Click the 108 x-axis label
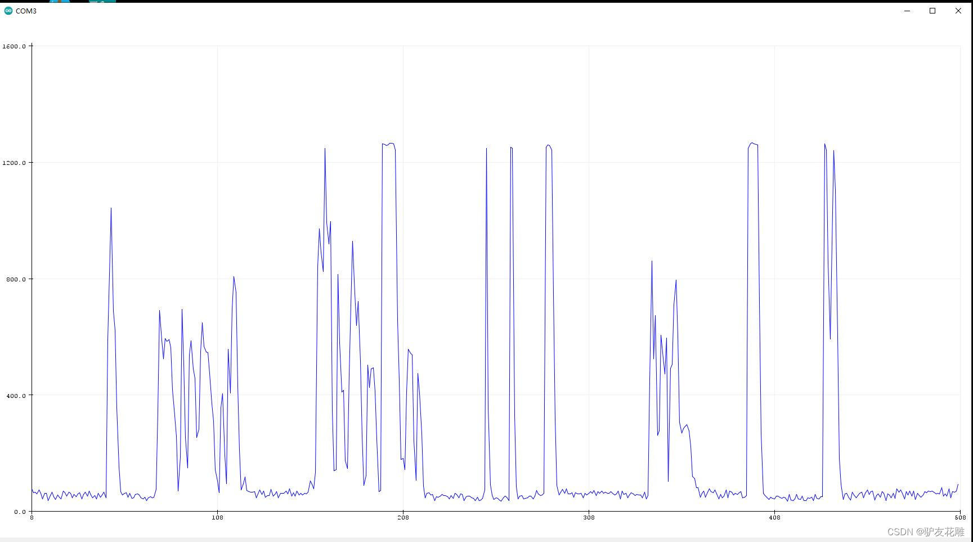Screen dimensions: 973x542 pos(217,517)
